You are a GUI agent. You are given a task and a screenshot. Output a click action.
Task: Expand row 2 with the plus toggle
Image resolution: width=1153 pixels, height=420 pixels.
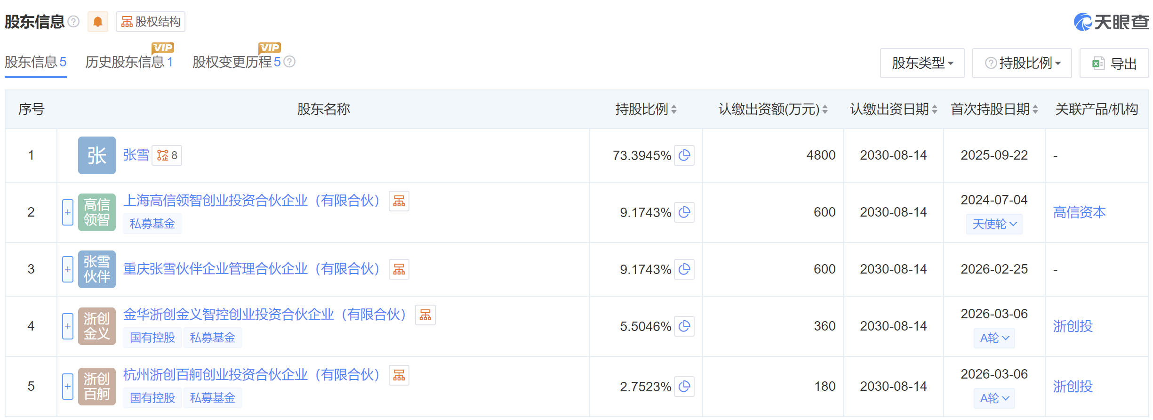point(68,212)
